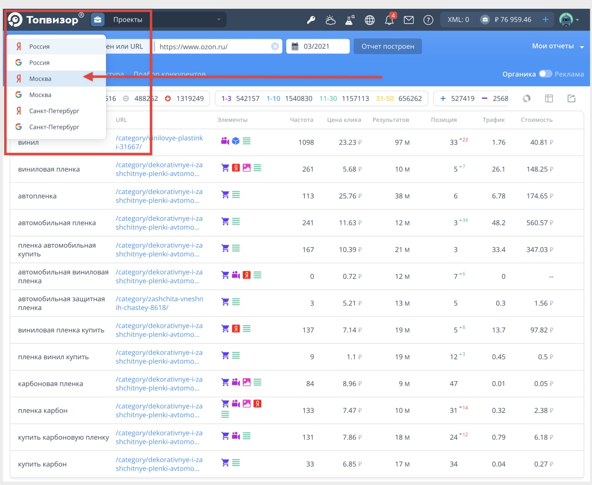The height and width of the screenshot is (485, 592).
Task: Filter by positions 1-3
Action: point(240,98)
